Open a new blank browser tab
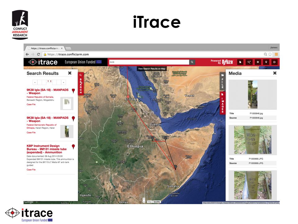The height and width of the screenshot is (224, 298). [x=68, y=49]
